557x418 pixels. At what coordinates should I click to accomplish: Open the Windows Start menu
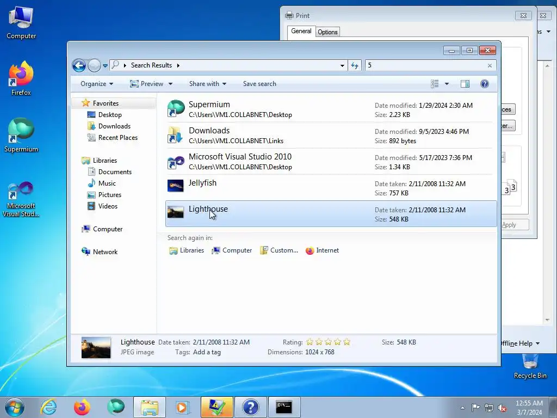[x=15, y=407]
